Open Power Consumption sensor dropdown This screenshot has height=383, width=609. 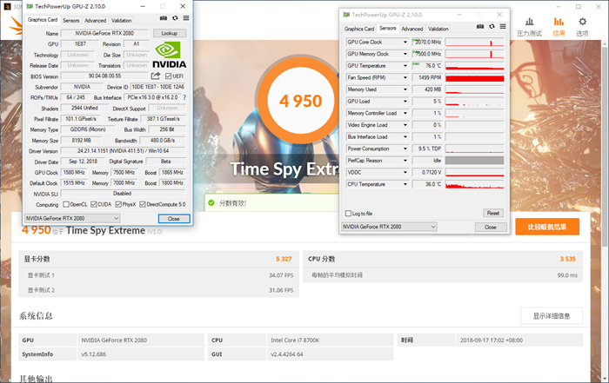click(405, 149)
